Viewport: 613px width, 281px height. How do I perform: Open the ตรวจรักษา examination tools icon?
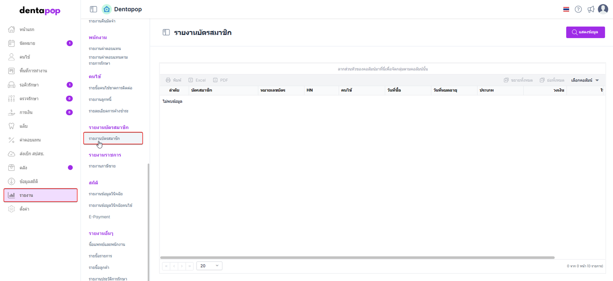(12, 98)
